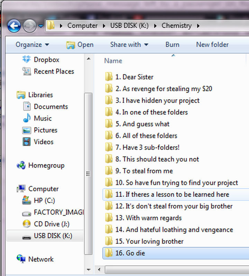Image resolution: width=249 pixels, height=276 pixels.
Task: Open Recent Places in the sidebar
Action: tap(54, 71)
